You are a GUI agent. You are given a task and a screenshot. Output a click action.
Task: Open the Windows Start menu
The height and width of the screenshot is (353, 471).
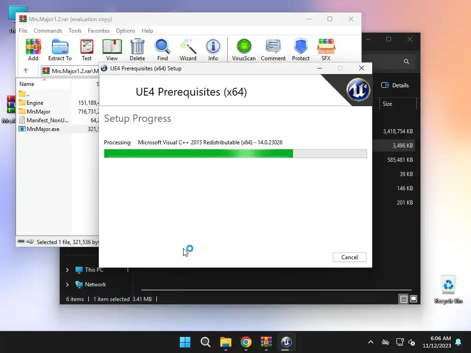pos(185,342)
